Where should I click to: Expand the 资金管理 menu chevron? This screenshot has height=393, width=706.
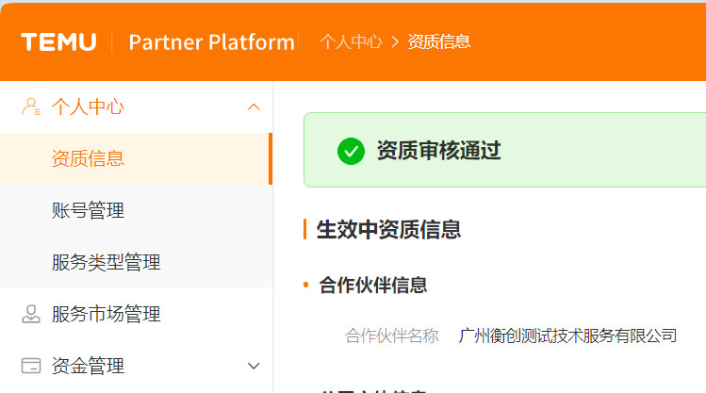(x=253, y=366)
